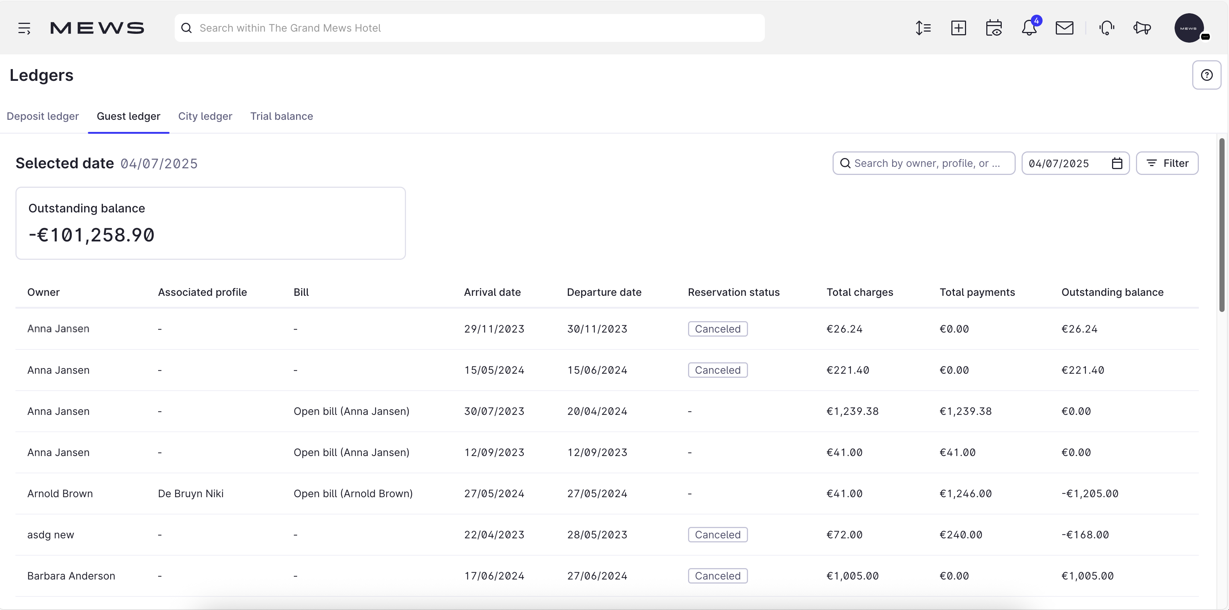
Task: Click the €240.00 total payments value
Action: tap(961, 535)
